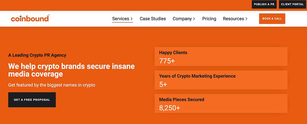The height and width of the screenshot is (124, 307).
Task: Open the Publish a PR link
Action: 264,5
